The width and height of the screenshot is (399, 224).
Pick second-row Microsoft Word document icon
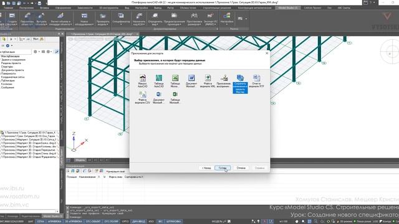tap(159, 98)
